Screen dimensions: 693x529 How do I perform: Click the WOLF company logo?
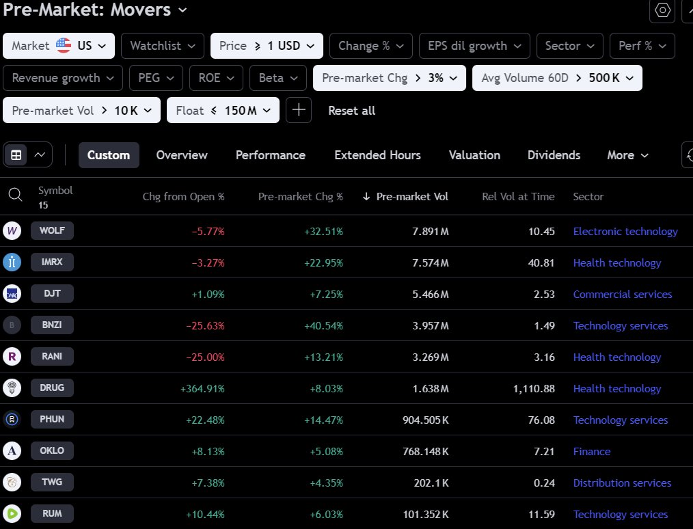(12, 231)
